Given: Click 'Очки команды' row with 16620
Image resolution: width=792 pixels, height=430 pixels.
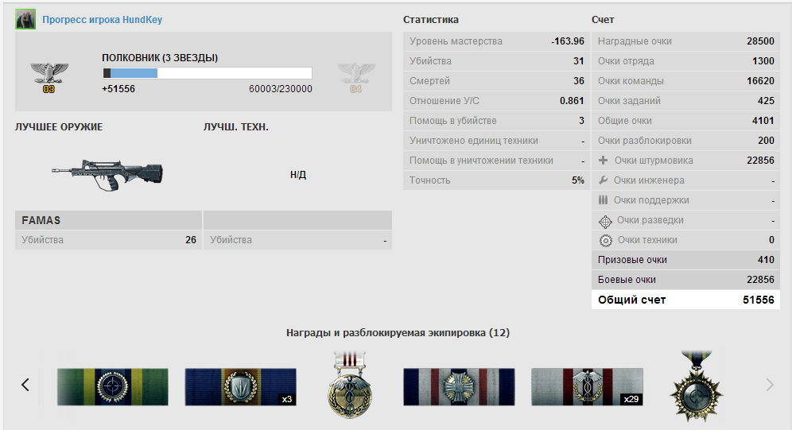Looking at the screenshot, I should (686, 81).
